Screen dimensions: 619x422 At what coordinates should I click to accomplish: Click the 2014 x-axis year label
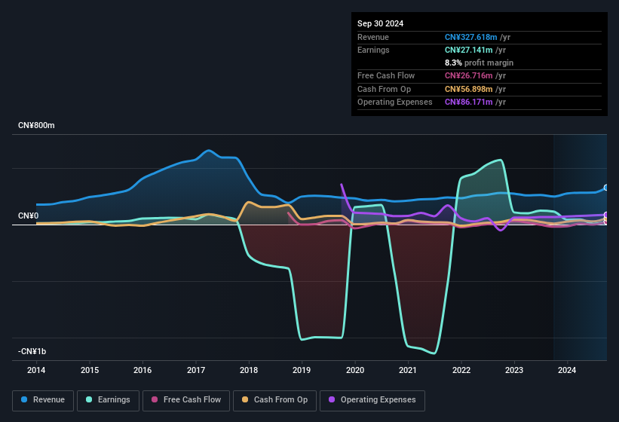click(36, 370)
